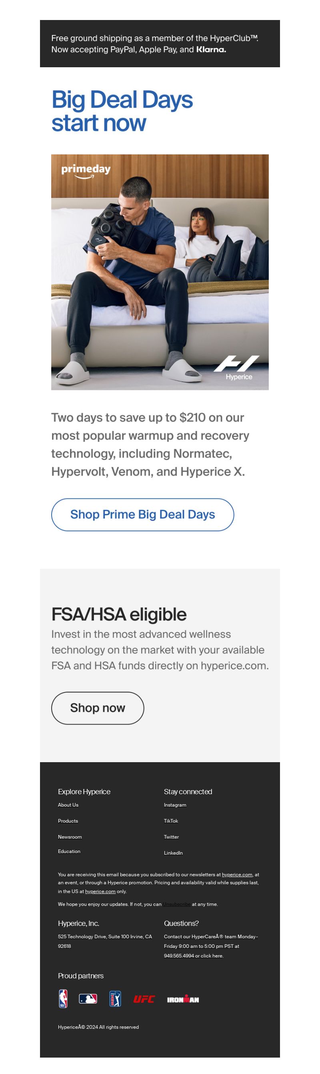Image resolution: width=320 pixels, height=1074 pixels.
Task: Visit the Newsroom link
Action: point(70,837)
